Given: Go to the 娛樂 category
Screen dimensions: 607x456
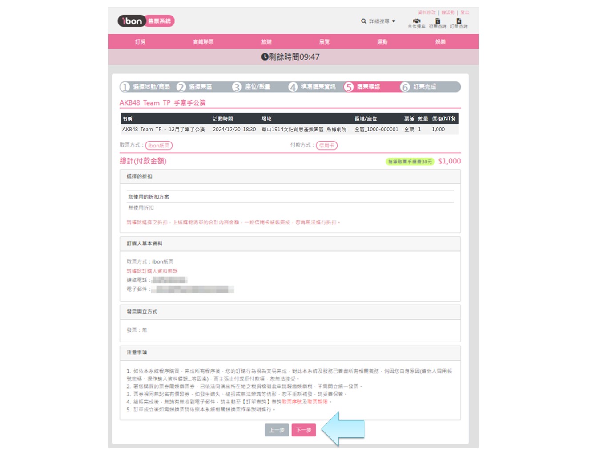Looking at the screenshot, I should (x=440, y=41).
